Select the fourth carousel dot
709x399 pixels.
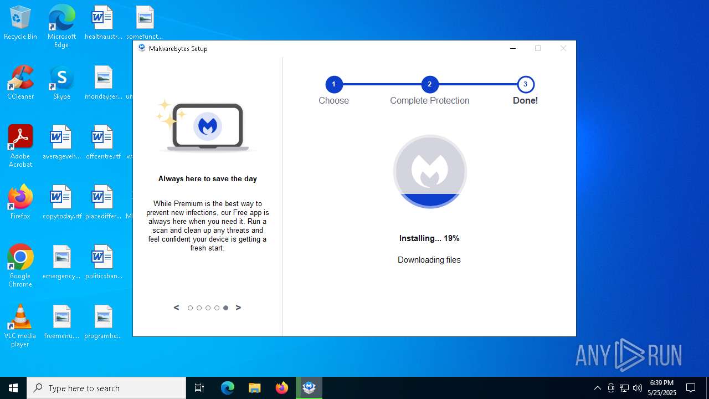coord(217,308)
